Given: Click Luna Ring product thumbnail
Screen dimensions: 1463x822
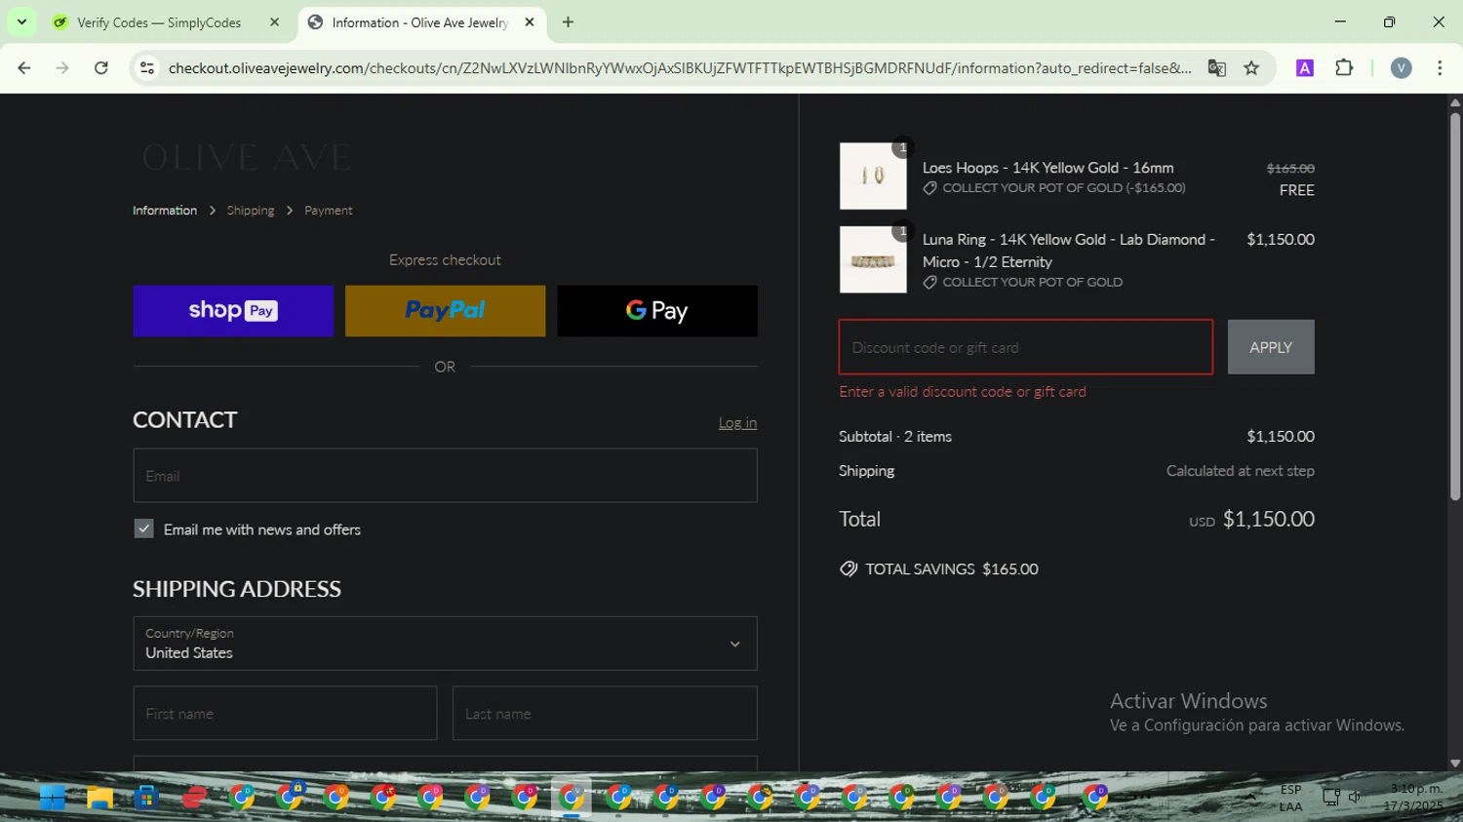Looking at the screenshot, I should [x=873, y=259].
